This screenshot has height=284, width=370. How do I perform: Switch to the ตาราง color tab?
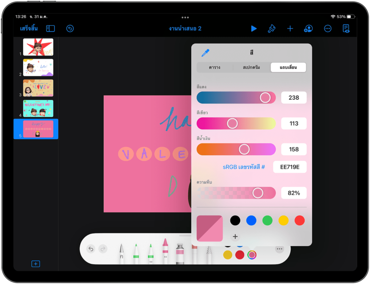point(215,67)
